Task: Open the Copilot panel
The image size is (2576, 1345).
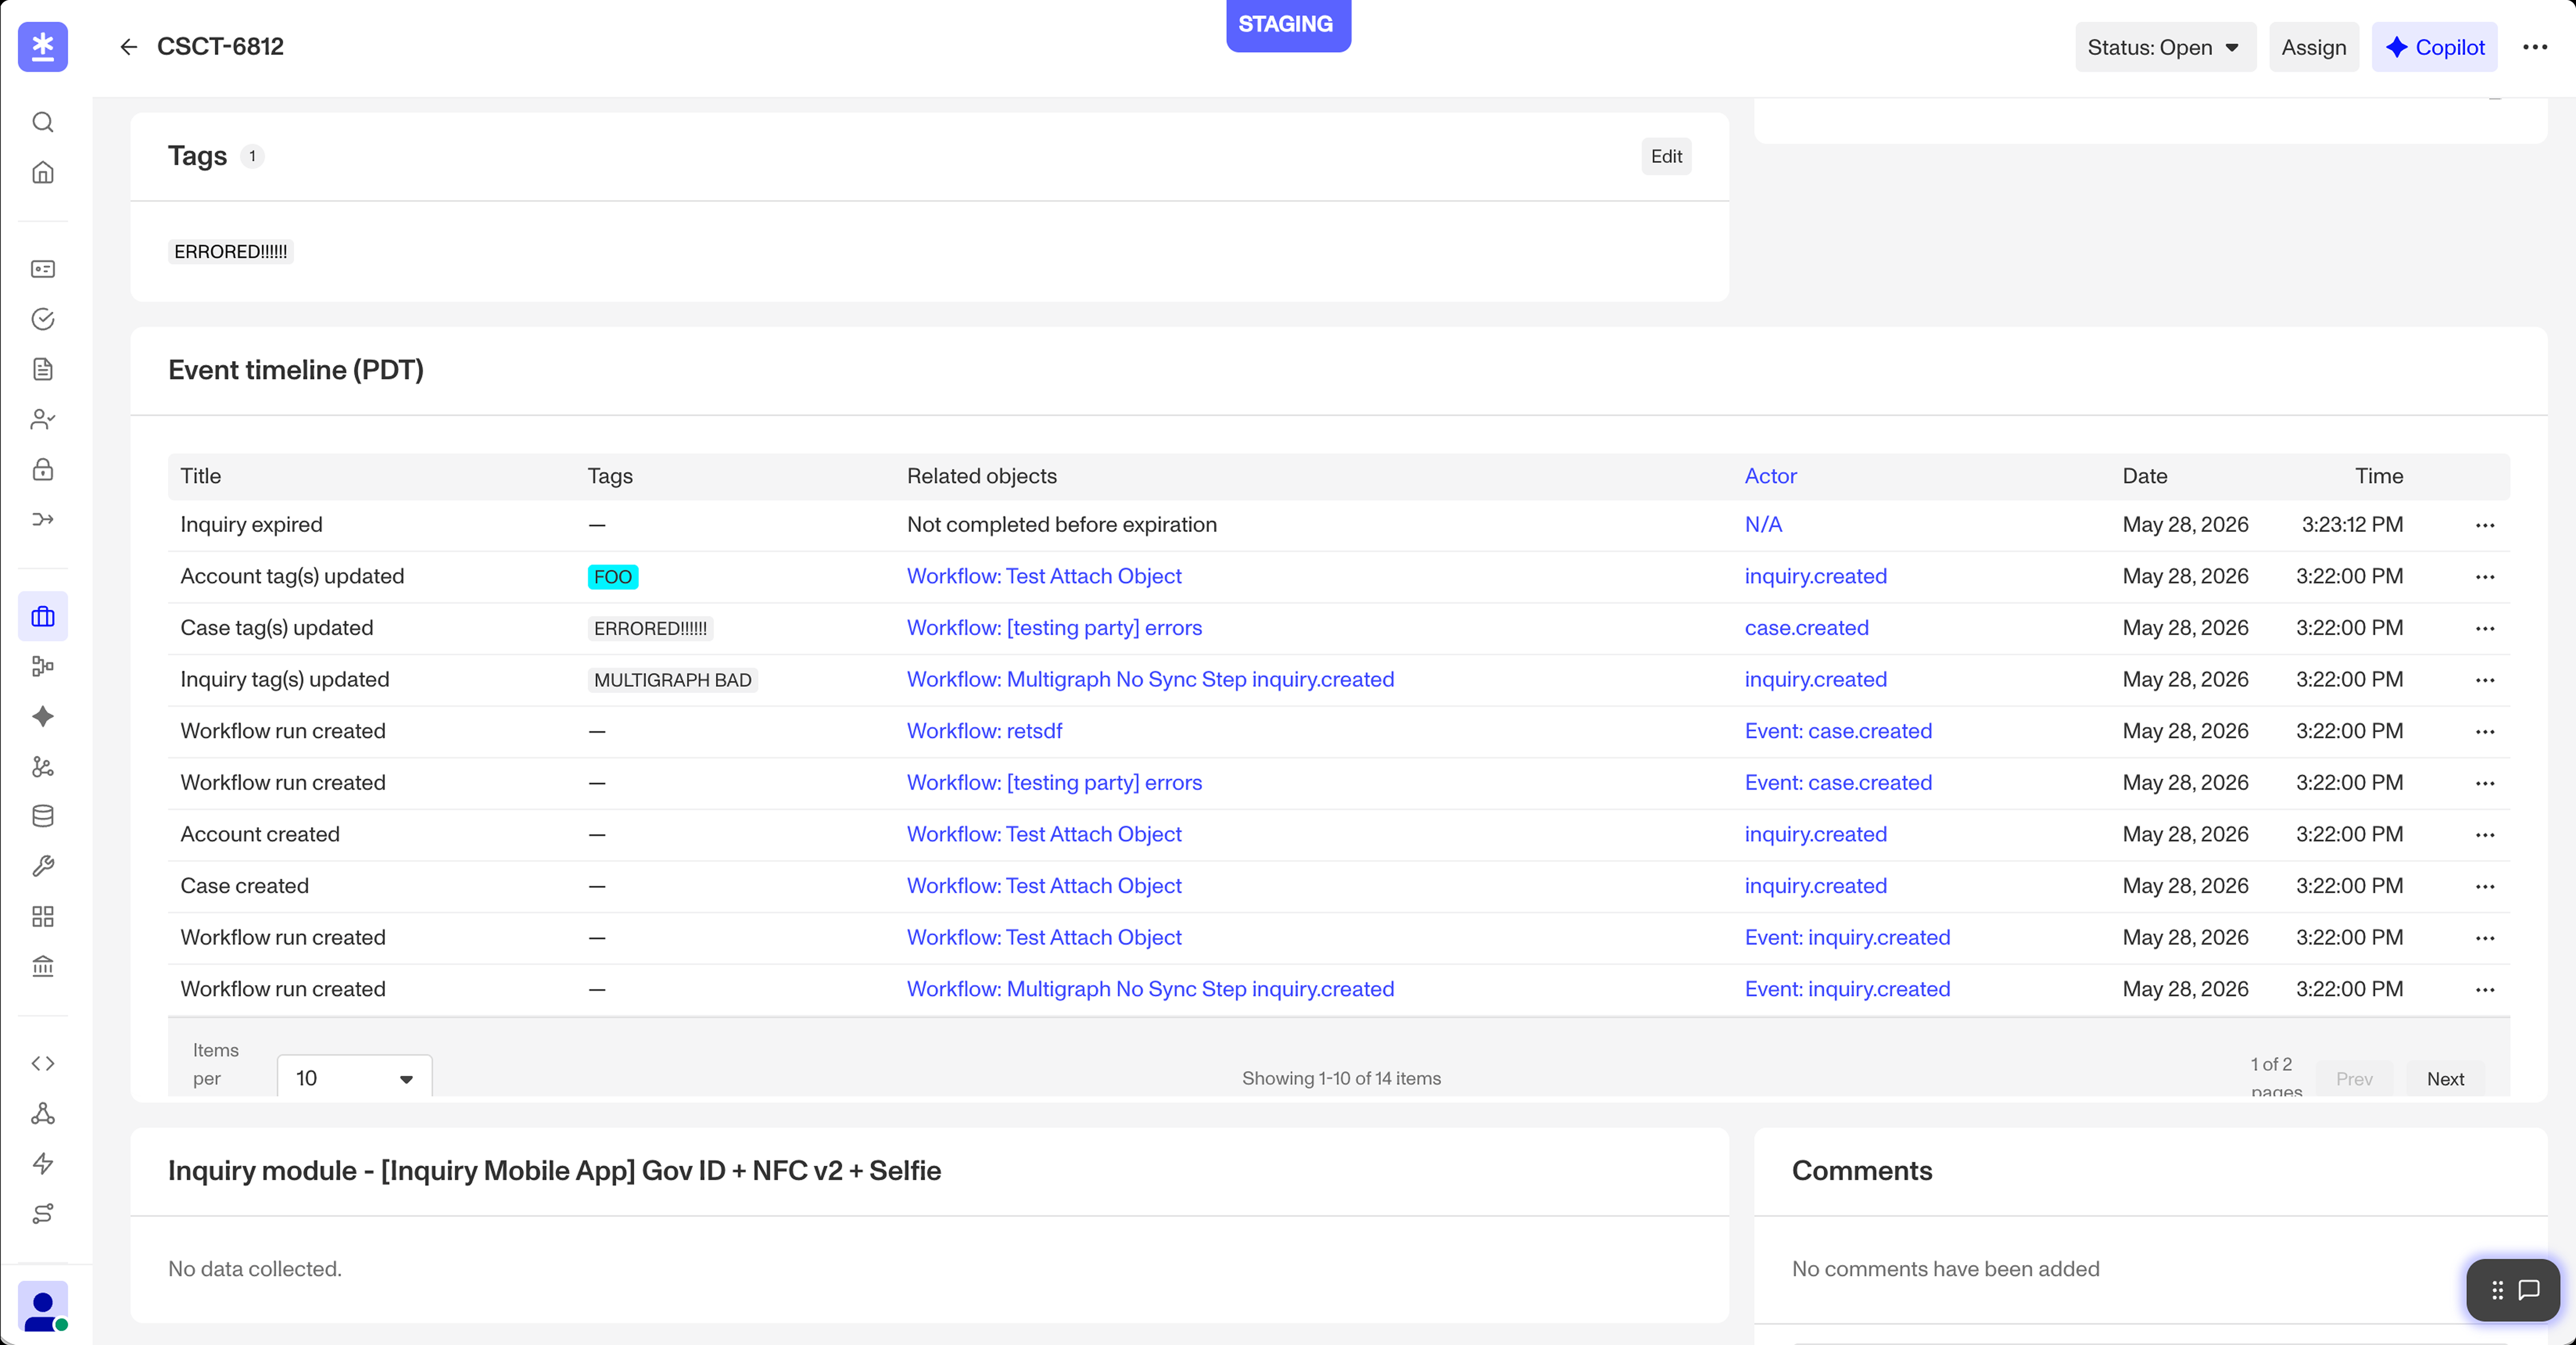Action: click(x=2434, y=47)
